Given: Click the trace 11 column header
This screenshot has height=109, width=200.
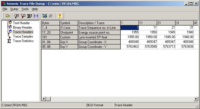Looking at the screenshot, I should pos(148,23).
